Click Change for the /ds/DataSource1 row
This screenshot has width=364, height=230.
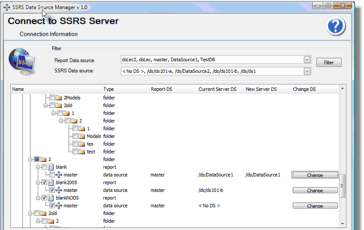pyautogui.click(x=315, y=175)
